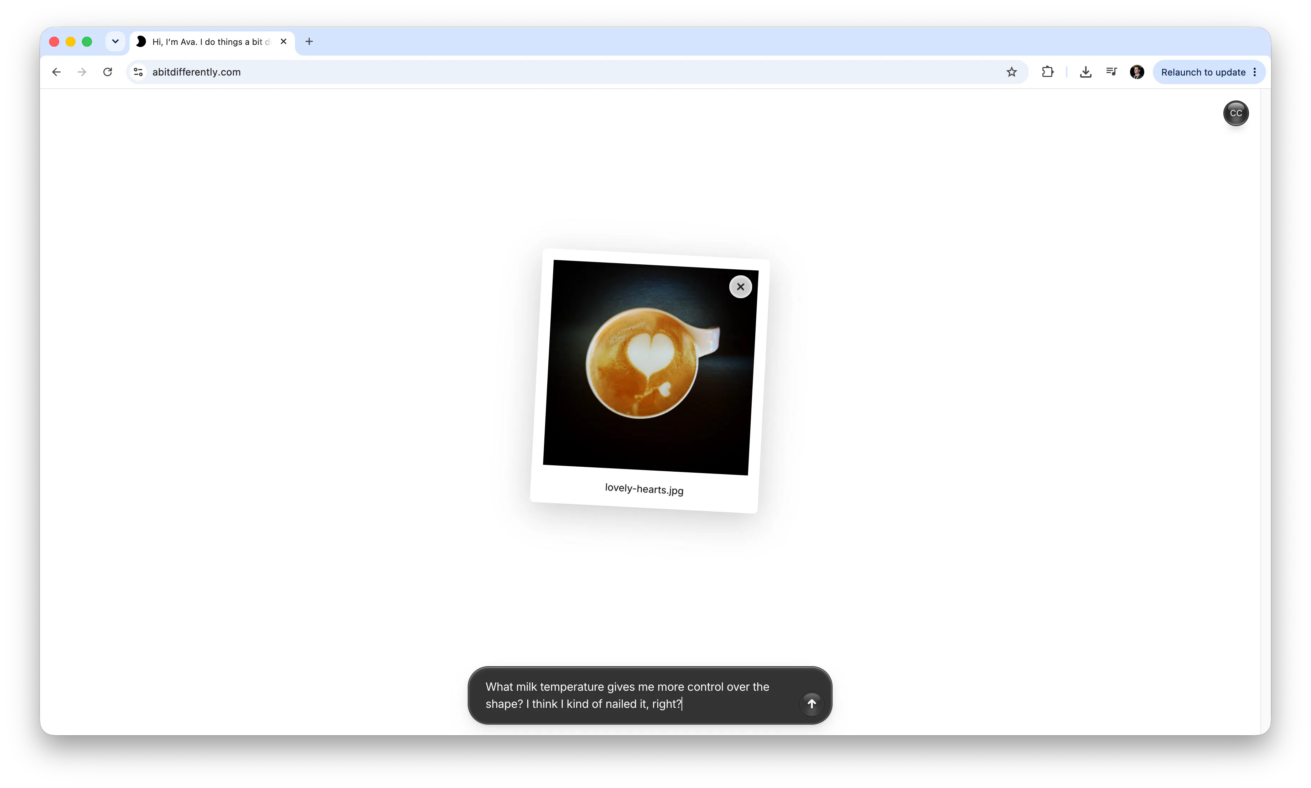Bookmark this page with the star

point(1011,72)
